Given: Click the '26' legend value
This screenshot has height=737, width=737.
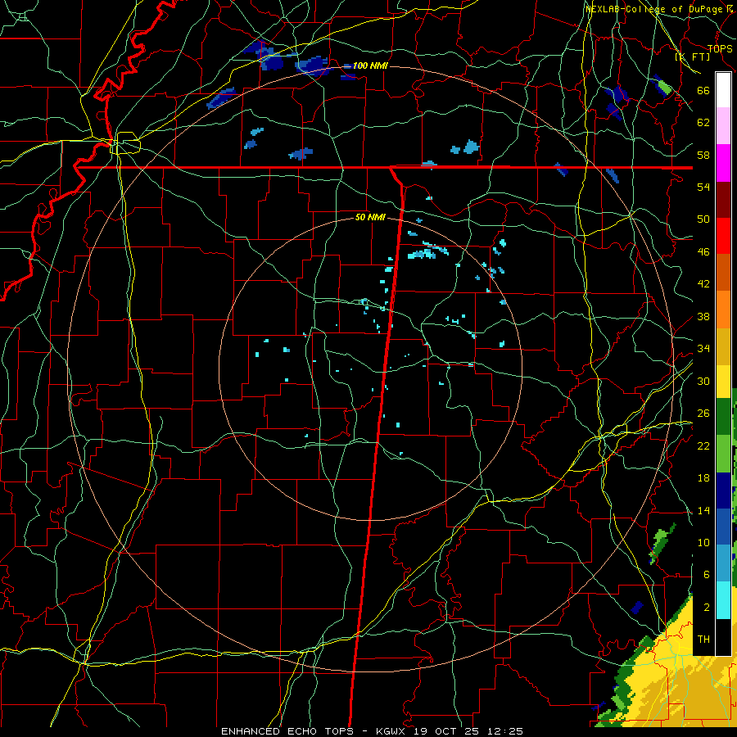Looking at the screenshot, I should pyautogui.click(x=703, y=414).
